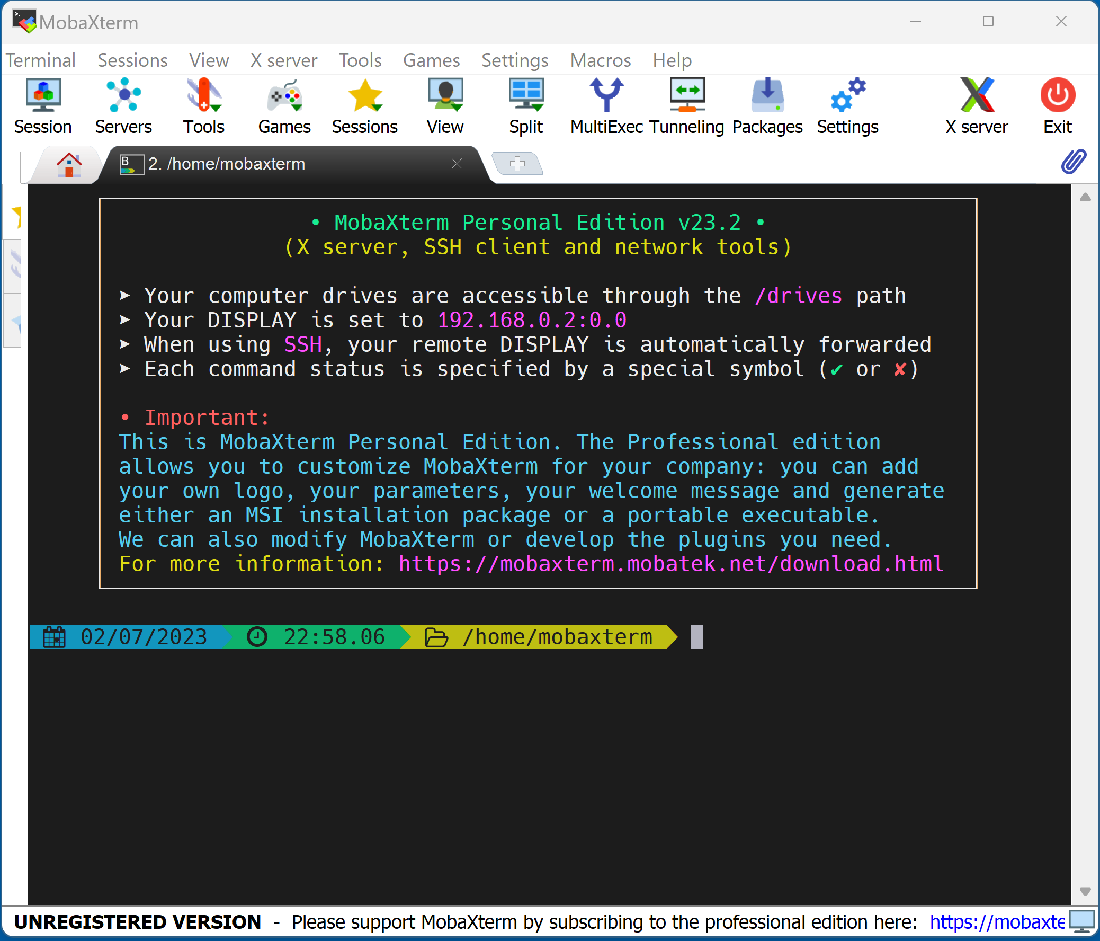
Task: Open the Tools toolbar icon
Action: pyautogui.click(x=204, y=106)
